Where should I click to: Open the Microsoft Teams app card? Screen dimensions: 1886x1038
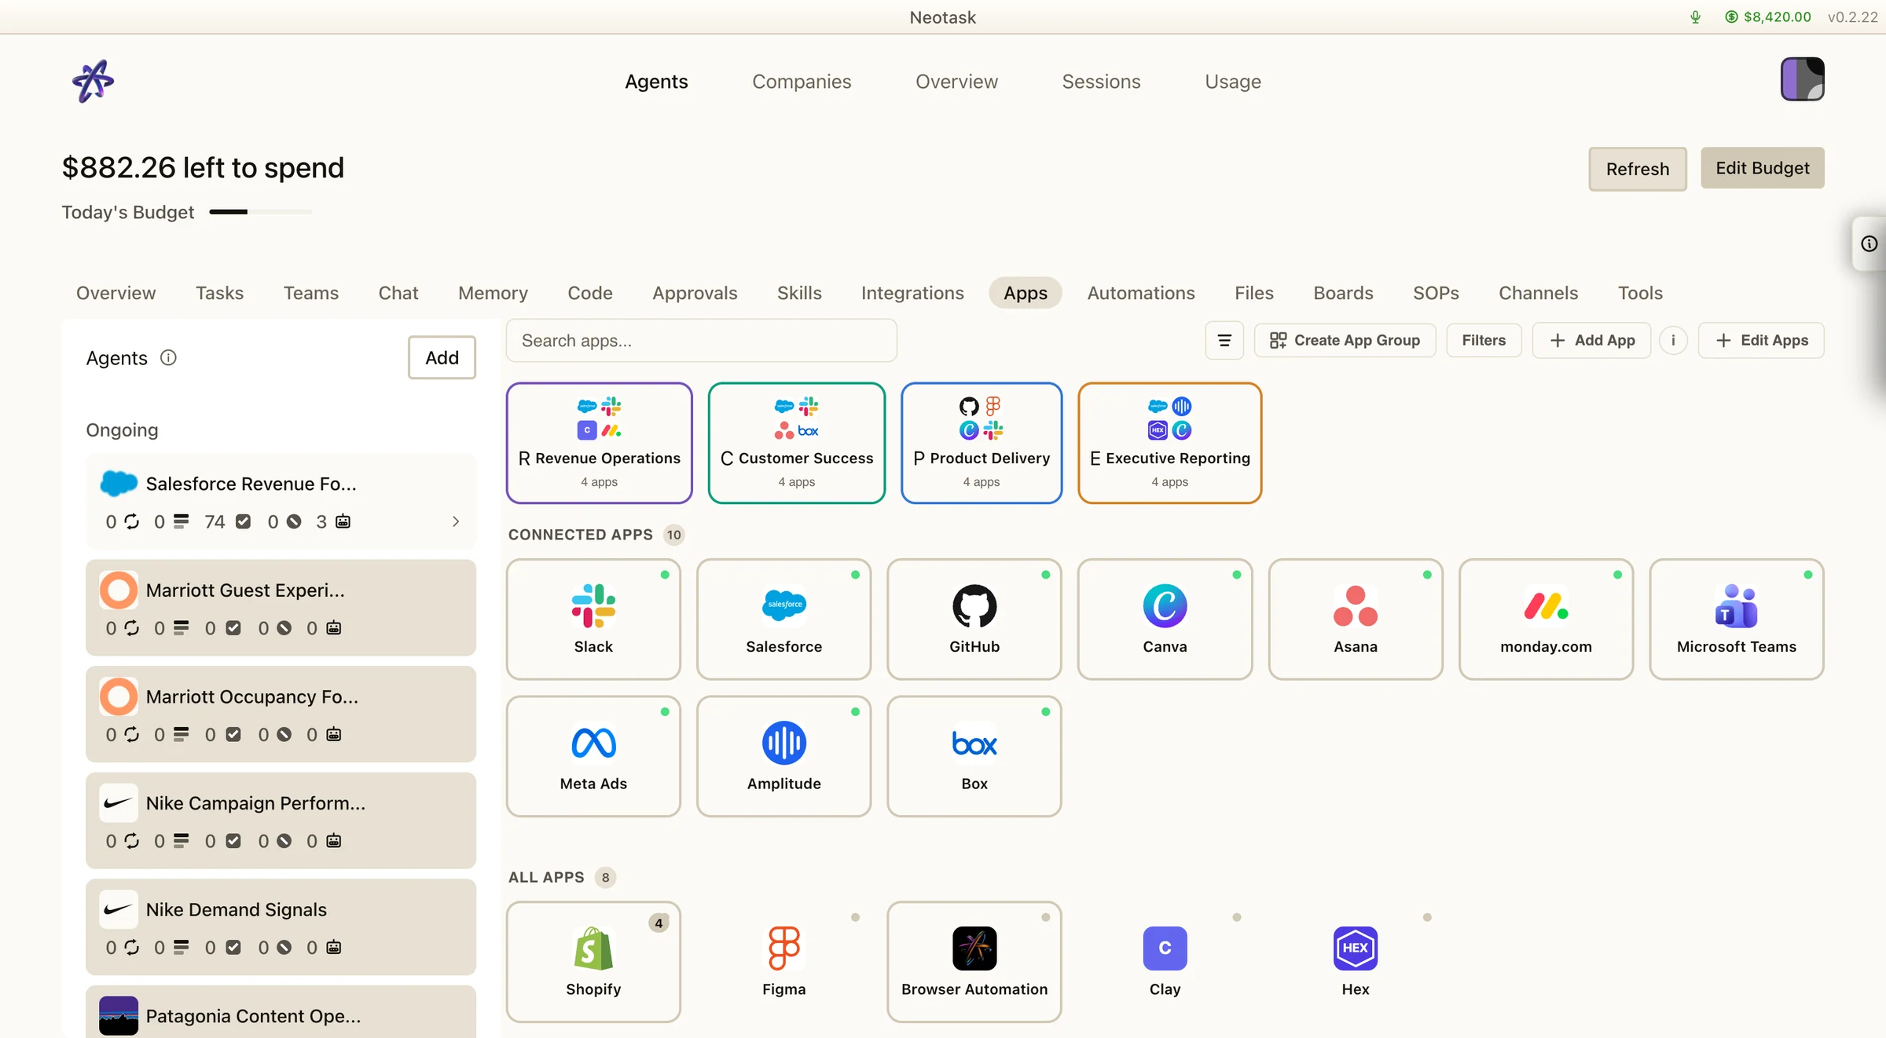click(1737, 619)
